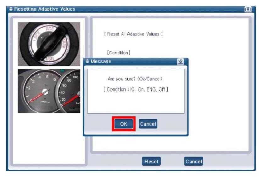Confirm the reset by clicking OK
The height and width of the screenshot is (177, 262).
pyautogui.click(x=124, y=124)
